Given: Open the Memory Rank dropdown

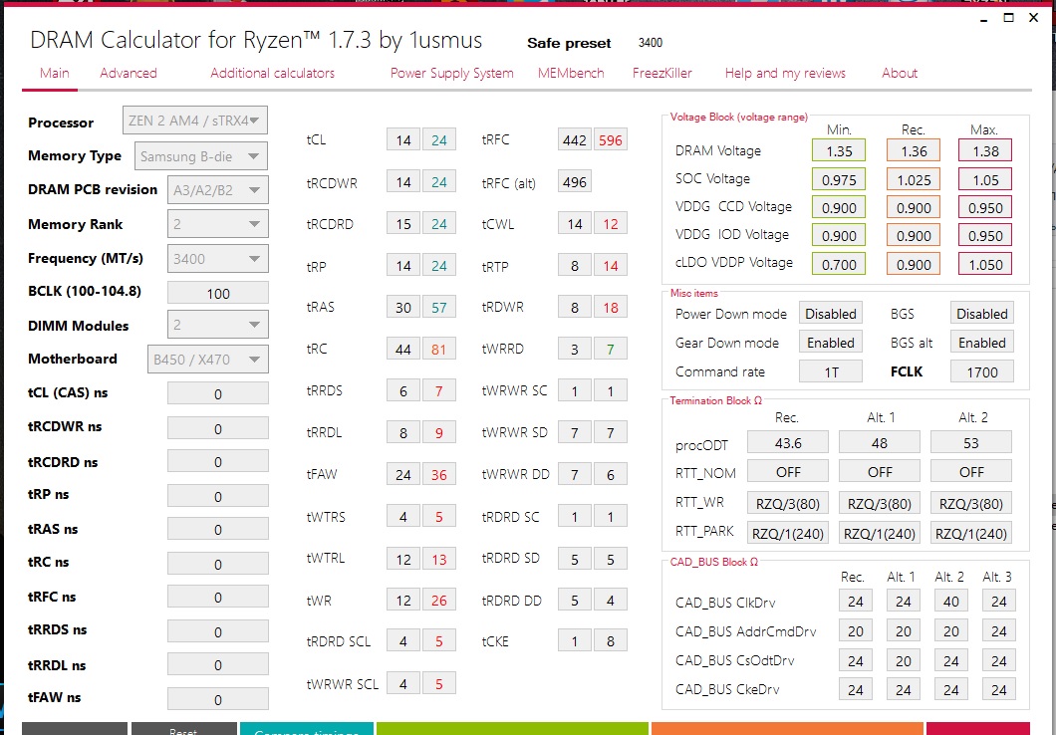Looking at the screenshot, I should (x=217, y=224).
